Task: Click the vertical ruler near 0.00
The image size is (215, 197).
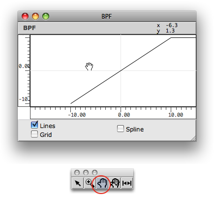Action: [x=24, y=66]
